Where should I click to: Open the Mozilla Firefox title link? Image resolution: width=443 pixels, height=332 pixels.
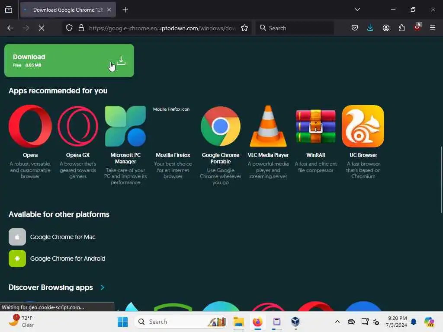(173, 155)
